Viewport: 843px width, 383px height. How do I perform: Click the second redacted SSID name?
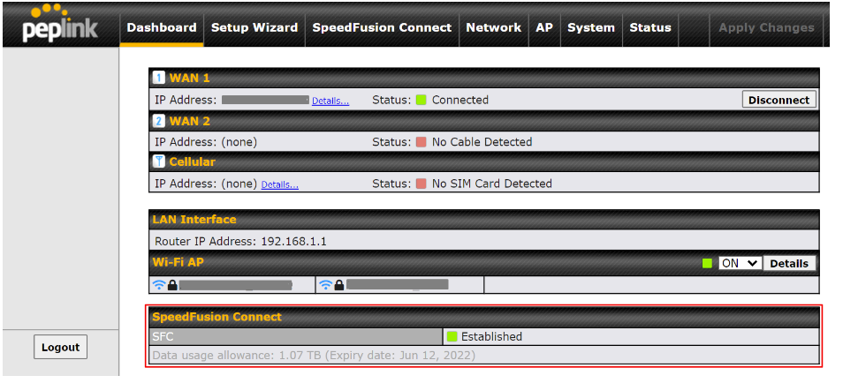(398, 285)
